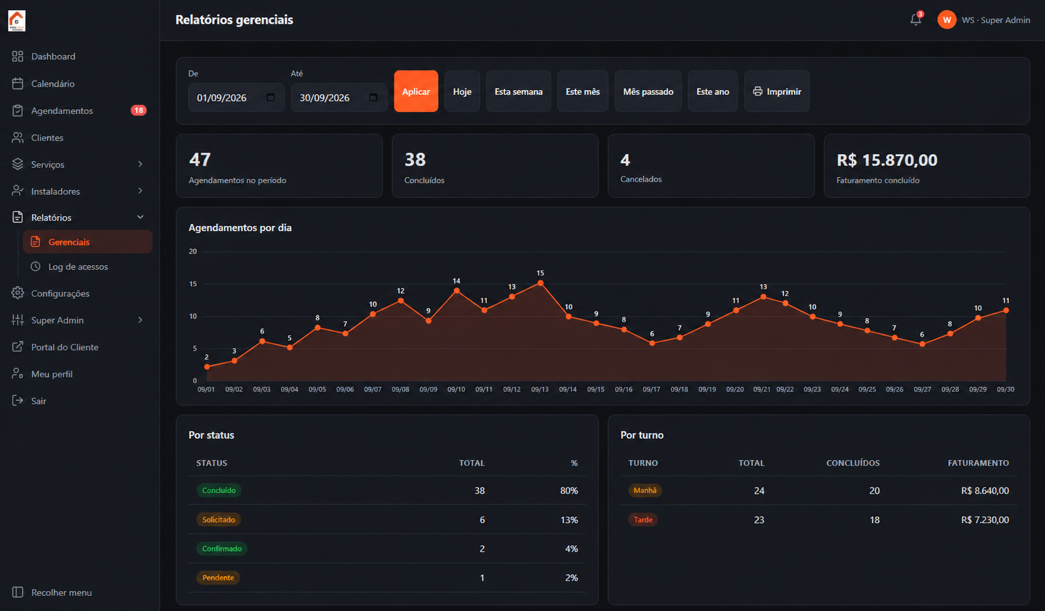
Task: Select the Mês passado filter
Action: 648,91
